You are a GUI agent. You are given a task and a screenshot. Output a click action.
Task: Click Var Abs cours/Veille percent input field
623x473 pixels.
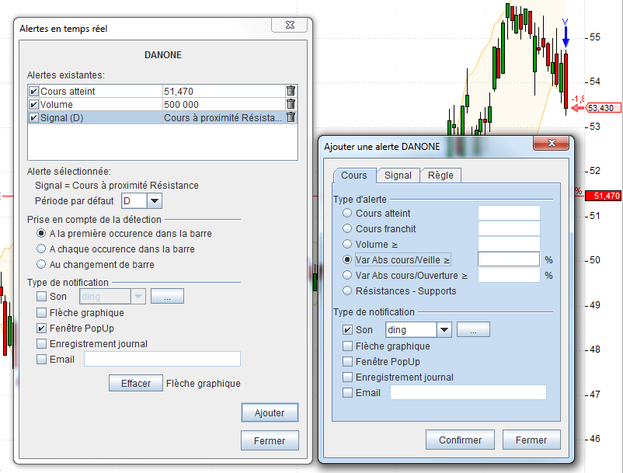[x=509, y=259]
